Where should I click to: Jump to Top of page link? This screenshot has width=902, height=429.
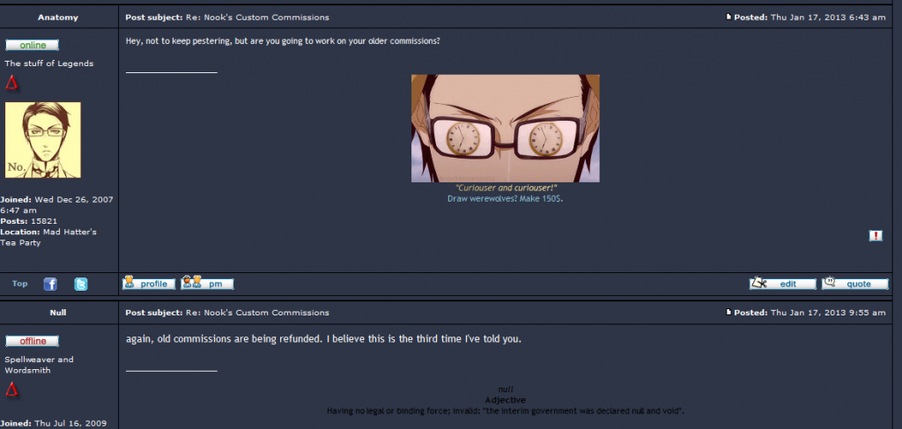20,284
